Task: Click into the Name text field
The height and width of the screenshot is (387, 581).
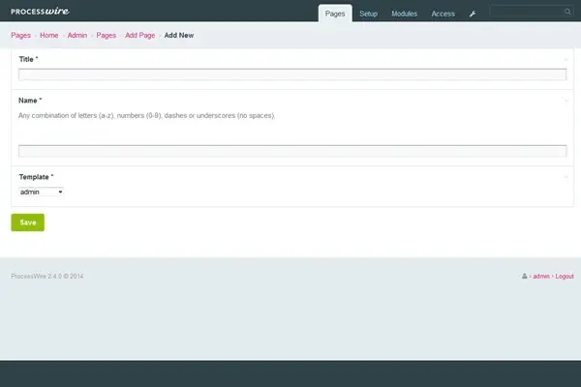Action: pyautogui.click(x=291, y=151)
